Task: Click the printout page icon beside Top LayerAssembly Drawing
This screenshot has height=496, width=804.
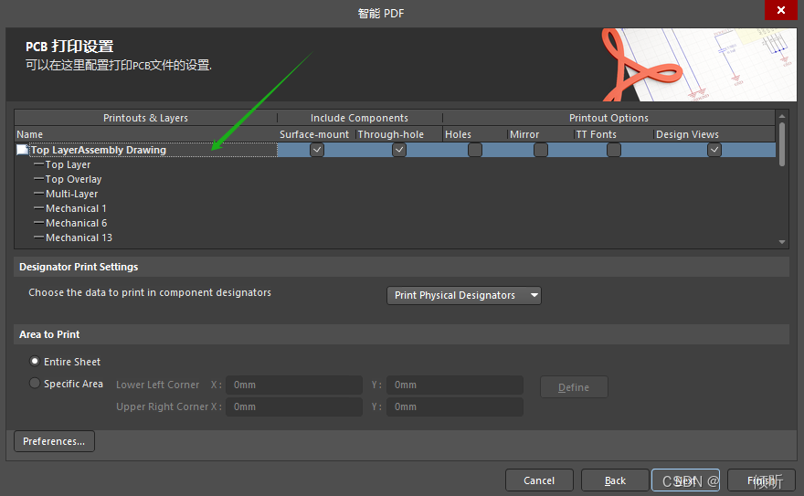Action: [x=22, y=150]
